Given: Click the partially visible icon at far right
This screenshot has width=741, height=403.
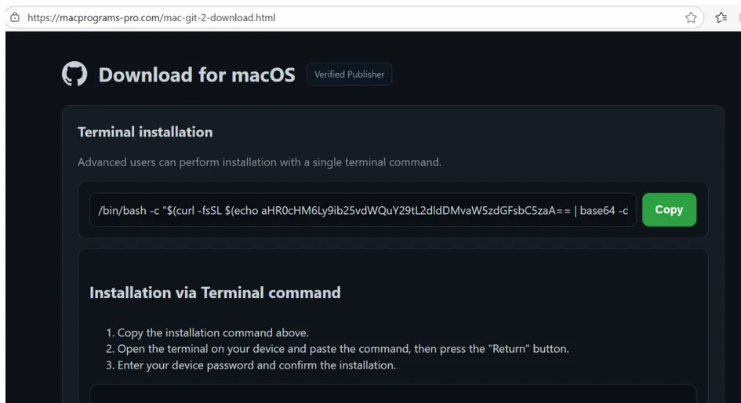Looking at the screenshot, I should (738, 17).
